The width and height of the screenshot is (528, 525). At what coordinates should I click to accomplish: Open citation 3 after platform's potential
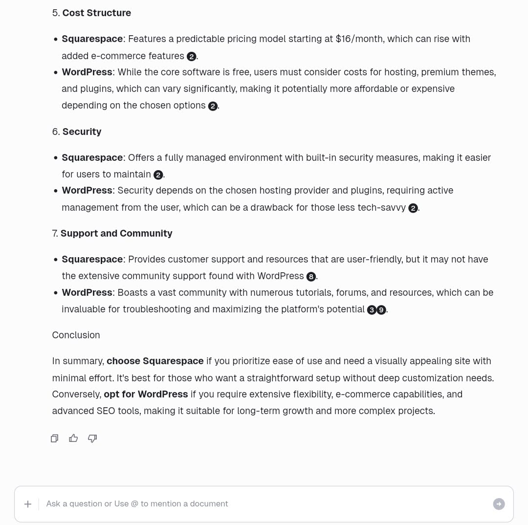pos(372,310)
